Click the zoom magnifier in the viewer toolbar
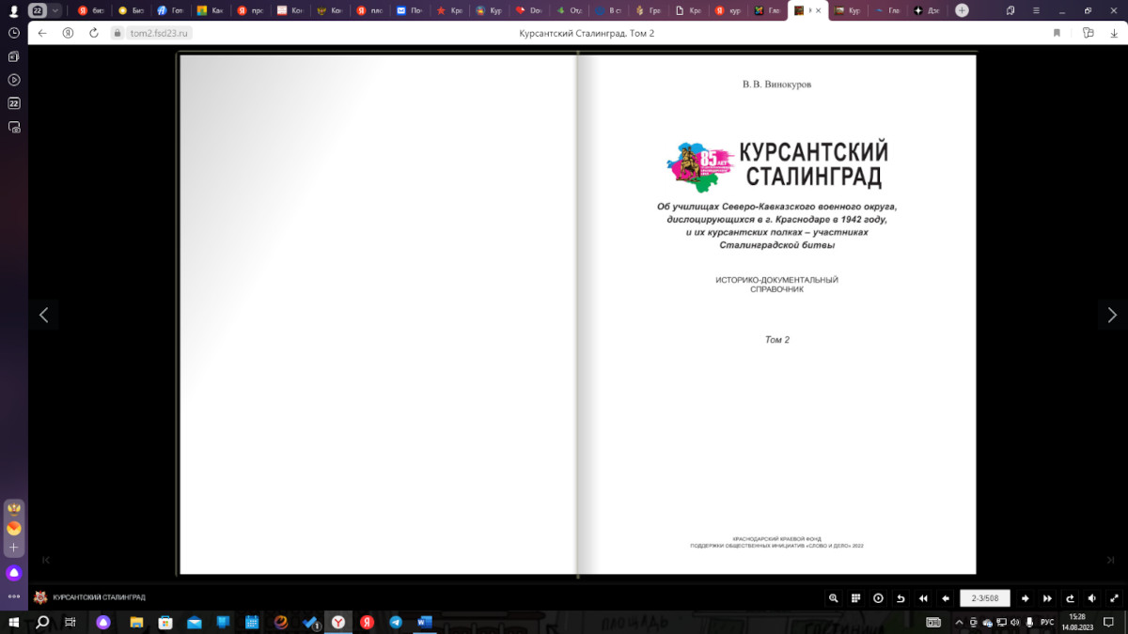 tap(833, 598)
